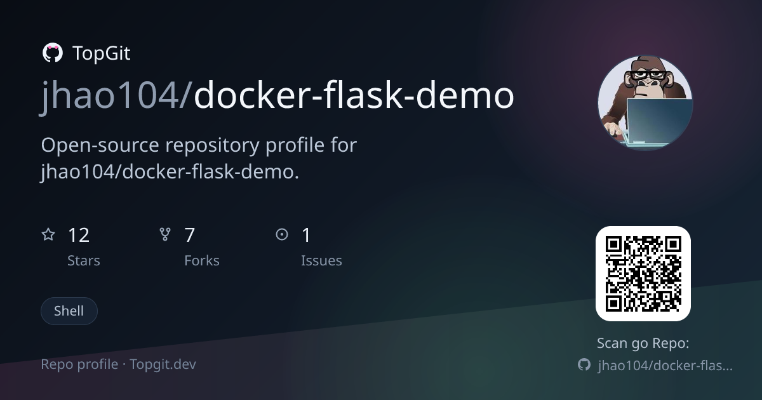Click the GitHub icon near jhao104/docker-flas...

584,365
